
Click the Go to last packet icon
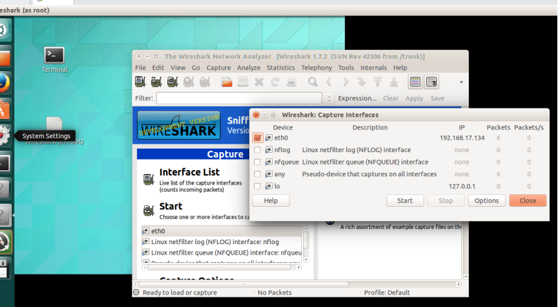coord(394,82)
